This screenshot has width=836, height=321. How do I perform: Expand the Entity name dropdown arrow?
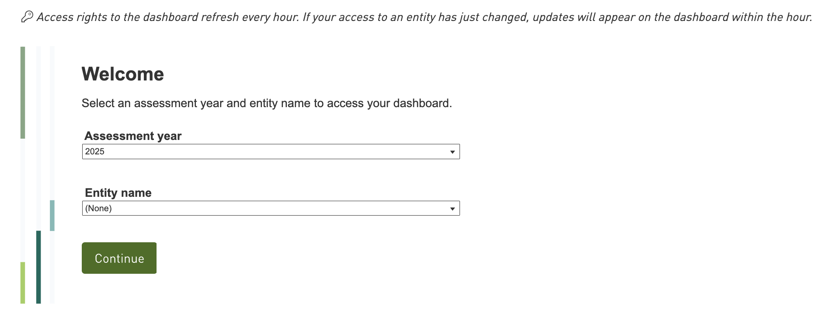click(452, 209)
